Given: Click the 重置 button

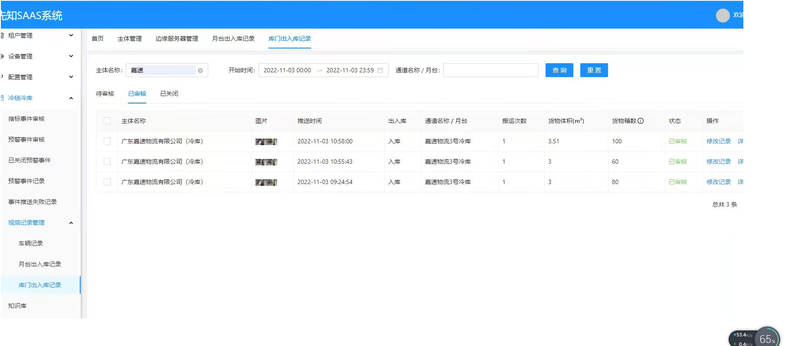Looking at the screenshot, I should coord(594,70).
